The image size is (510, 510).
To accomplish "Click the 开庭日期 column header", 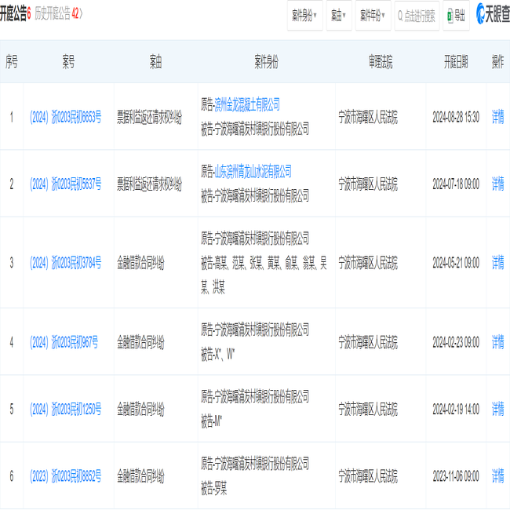I will click(456, 61).
